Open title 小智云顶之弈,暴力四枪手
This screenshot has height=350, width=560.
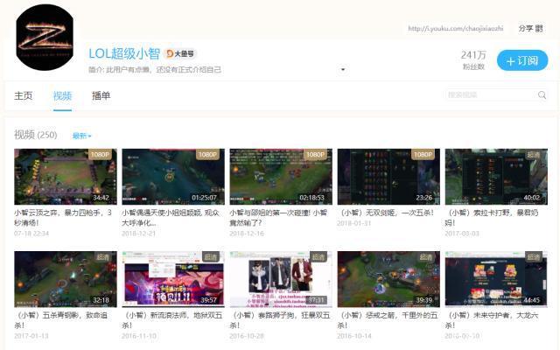pos(63,218)
